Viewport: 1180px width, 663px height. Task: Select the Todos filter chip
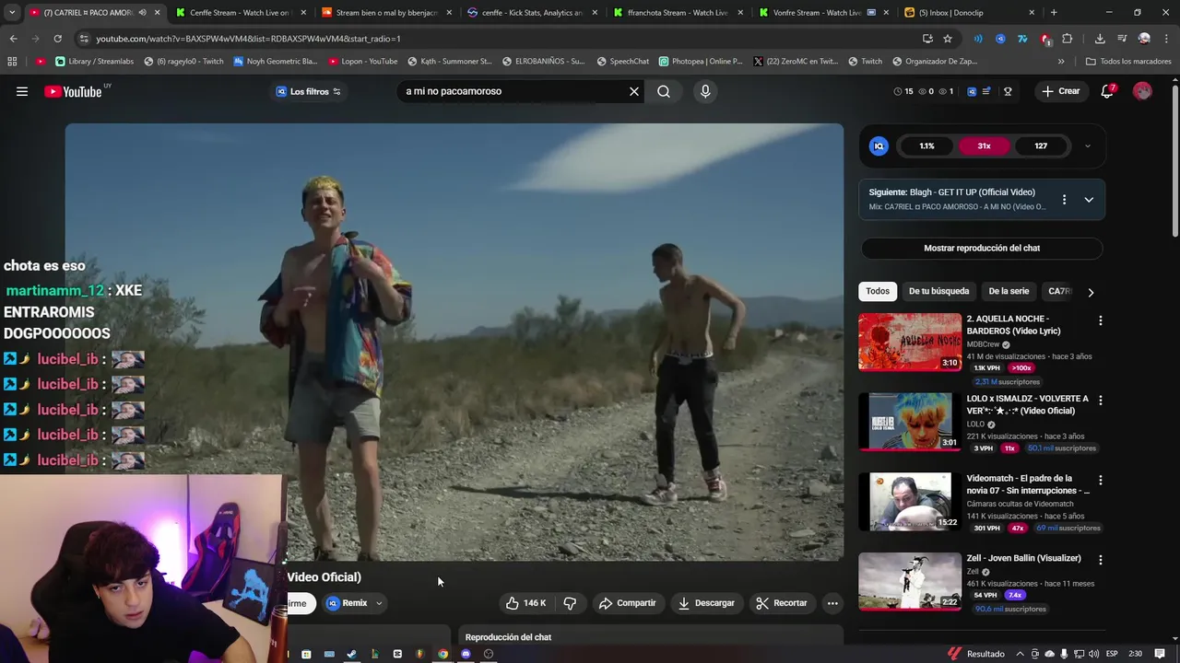[878, 291]
